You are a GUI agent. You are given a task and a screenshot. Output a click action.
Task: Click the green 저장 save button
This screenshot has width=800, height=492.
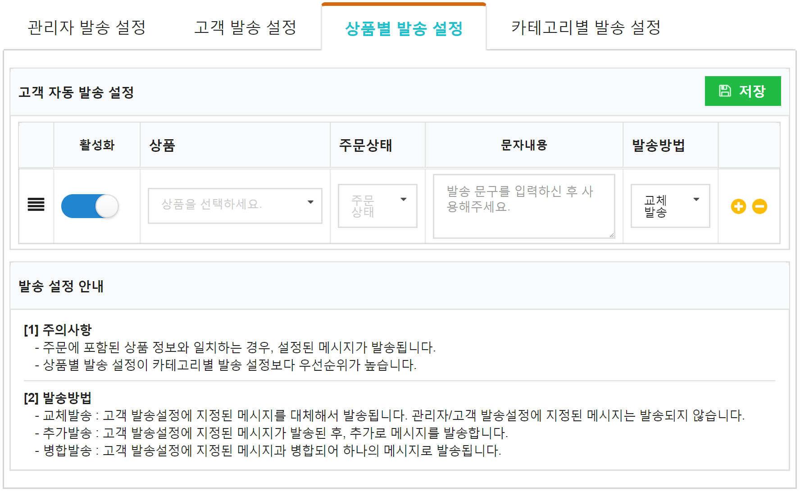pos(743,91)
